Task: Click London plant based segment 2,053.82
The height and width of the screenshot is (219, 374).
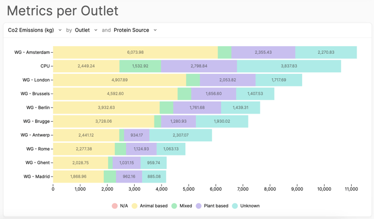Action: click(228, 80)
